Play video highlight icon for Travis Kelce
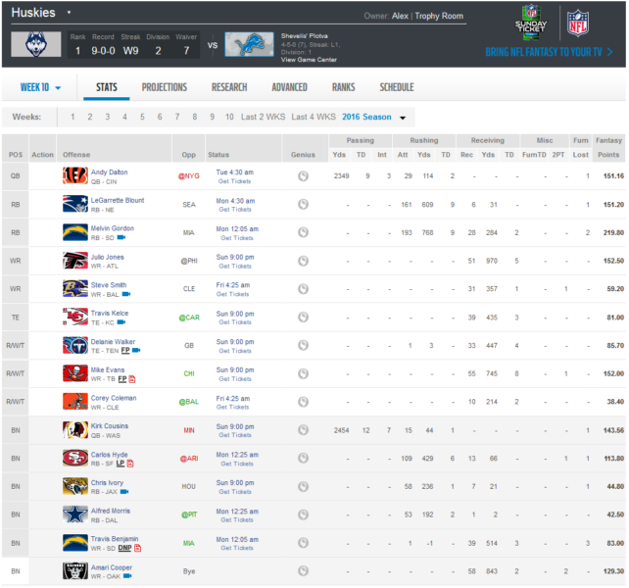 click(121, 322)
